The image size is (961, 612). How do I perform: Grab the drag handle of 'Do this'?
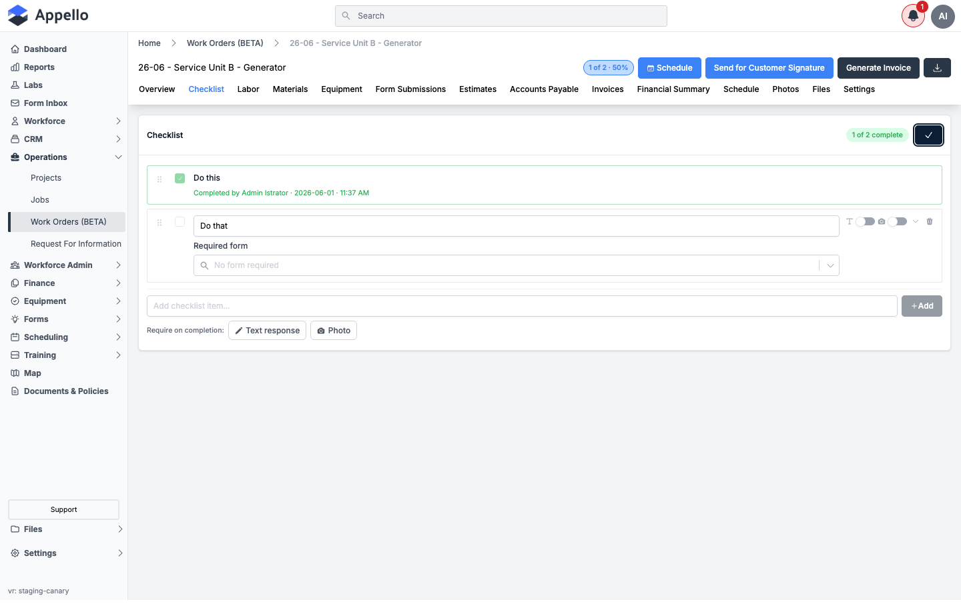tap(159, 179)
